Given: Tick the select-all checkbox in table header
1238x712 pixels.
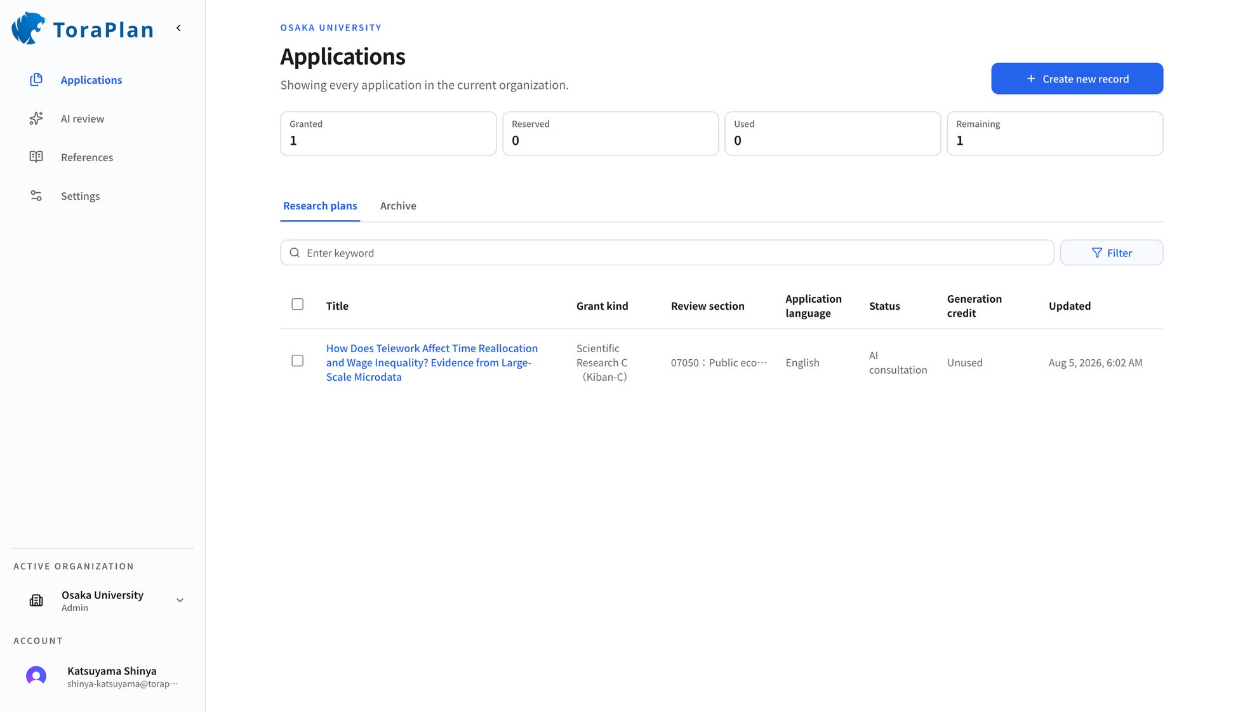Looking at the screenshot, I should 297,304.
